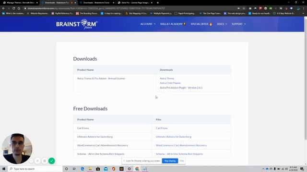Click Schema All In One product name cell
Screen dimensions: 307x172
(113, 154)
